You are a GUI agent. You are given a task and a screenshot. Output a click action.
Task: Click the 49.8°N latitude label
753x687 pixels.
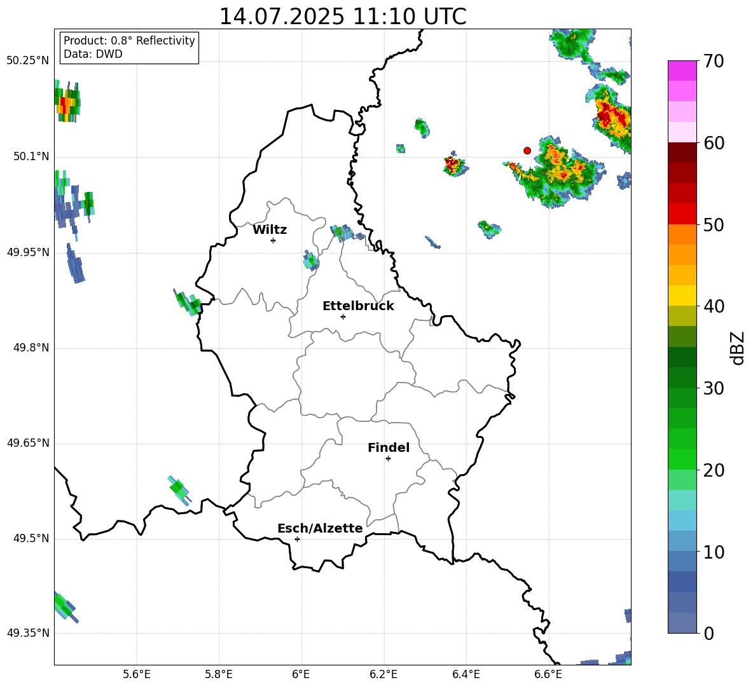[x=31, y=348]
